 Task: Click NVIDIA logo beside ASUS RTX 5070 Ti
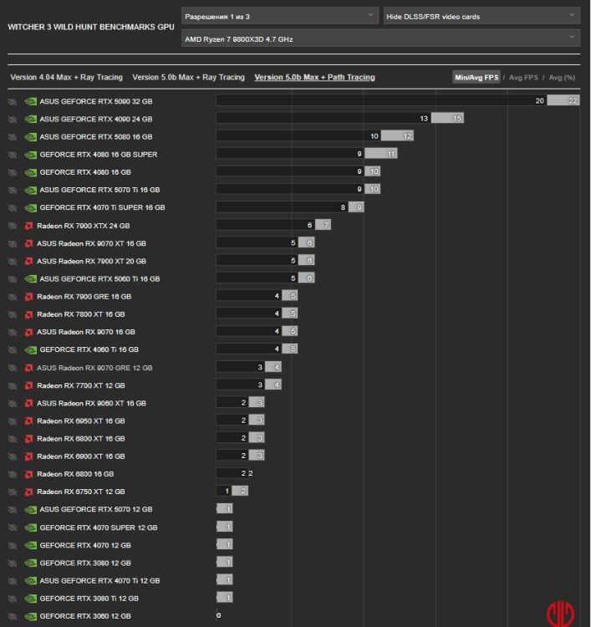point(31,190)
